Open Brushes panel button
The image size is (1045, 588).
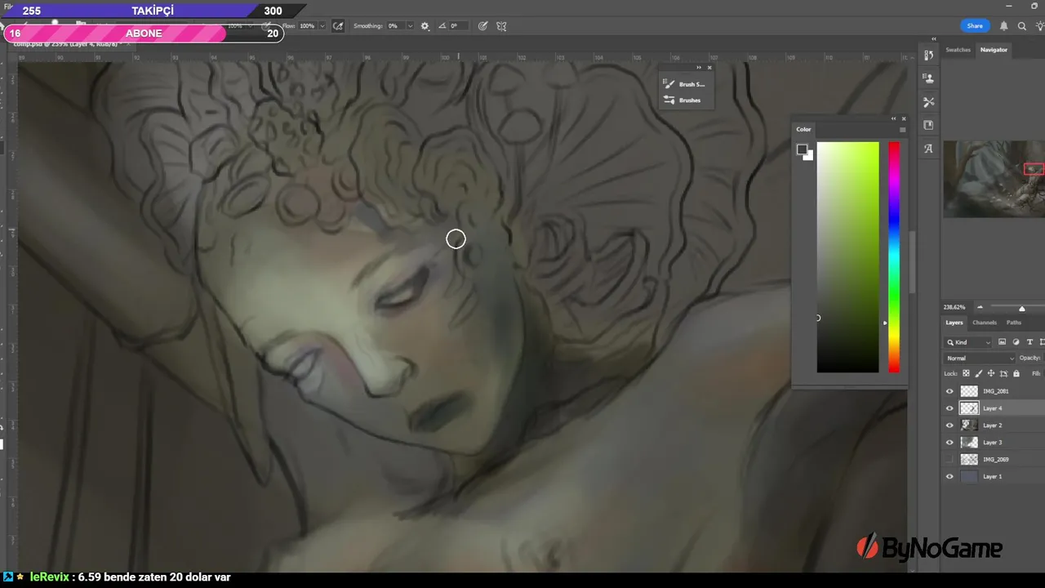tap(683, 100)
